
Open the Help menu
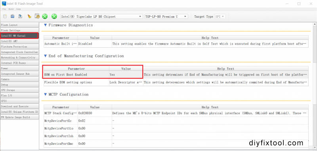18,9
